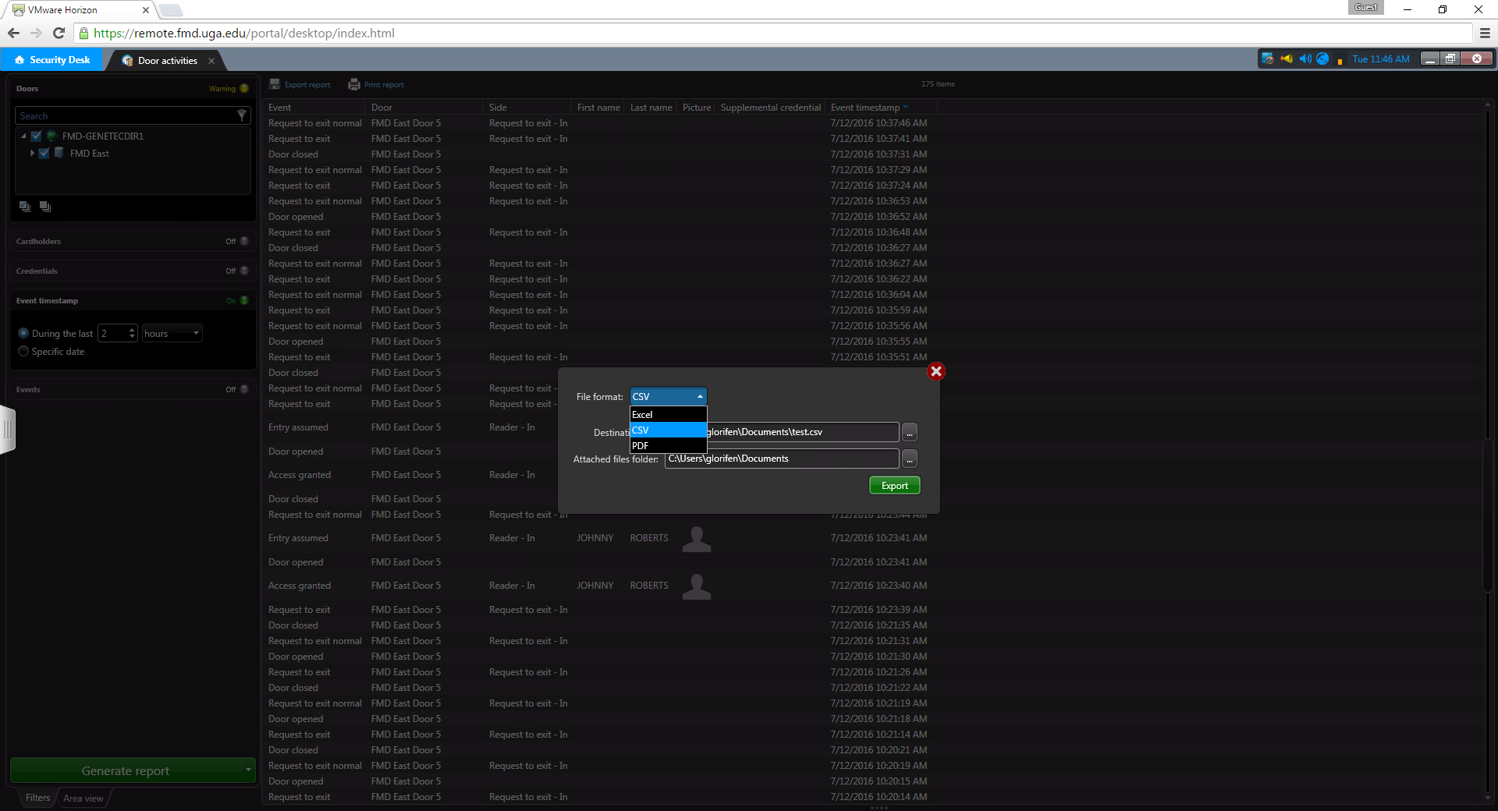
Task: Uncheck the FMD-GENETECDIR1 checkbox
Action: click(x=36, y=136)
